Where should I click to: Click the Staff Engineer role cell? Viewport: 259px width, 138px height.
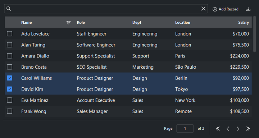point(91,34)
